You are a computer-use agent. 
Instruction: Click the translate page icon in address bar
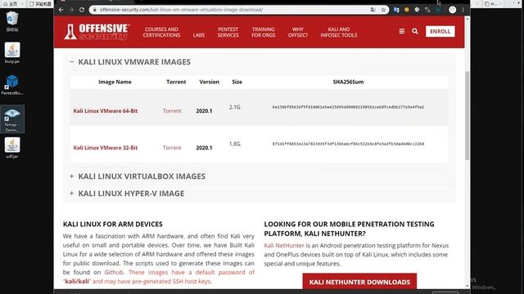coord(373,10)
